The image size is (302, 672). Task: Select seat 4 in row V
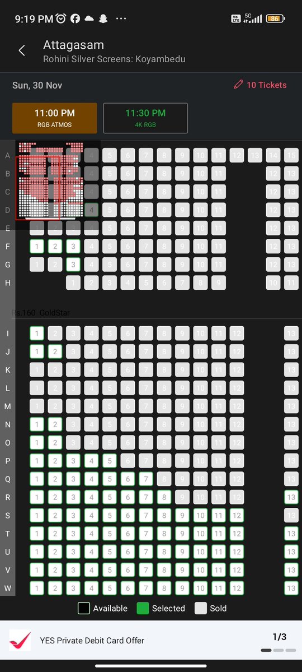(91, 570)
